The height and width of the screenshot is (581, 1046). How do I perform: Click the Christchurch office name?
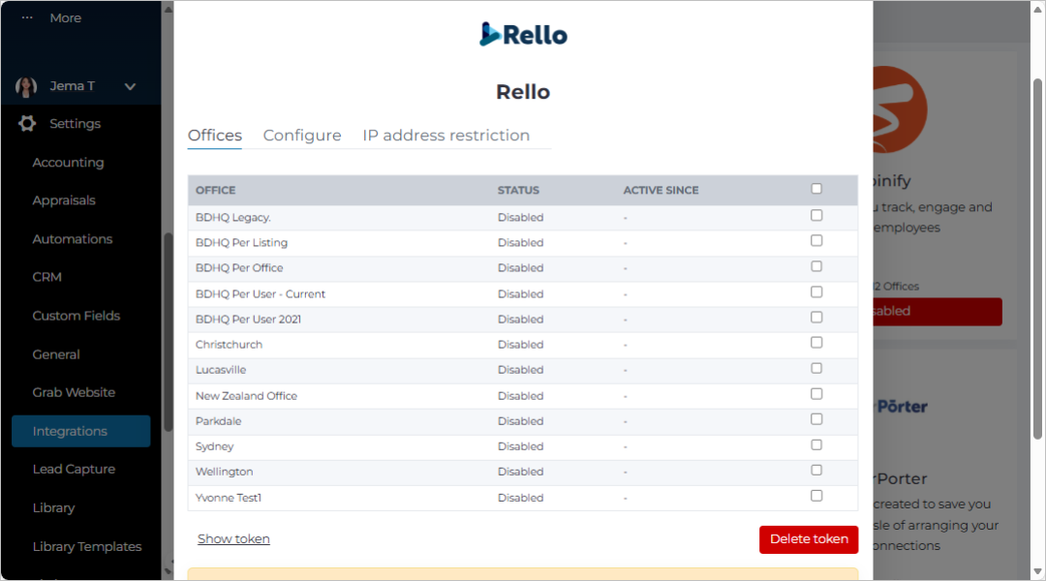pos(229,344)
